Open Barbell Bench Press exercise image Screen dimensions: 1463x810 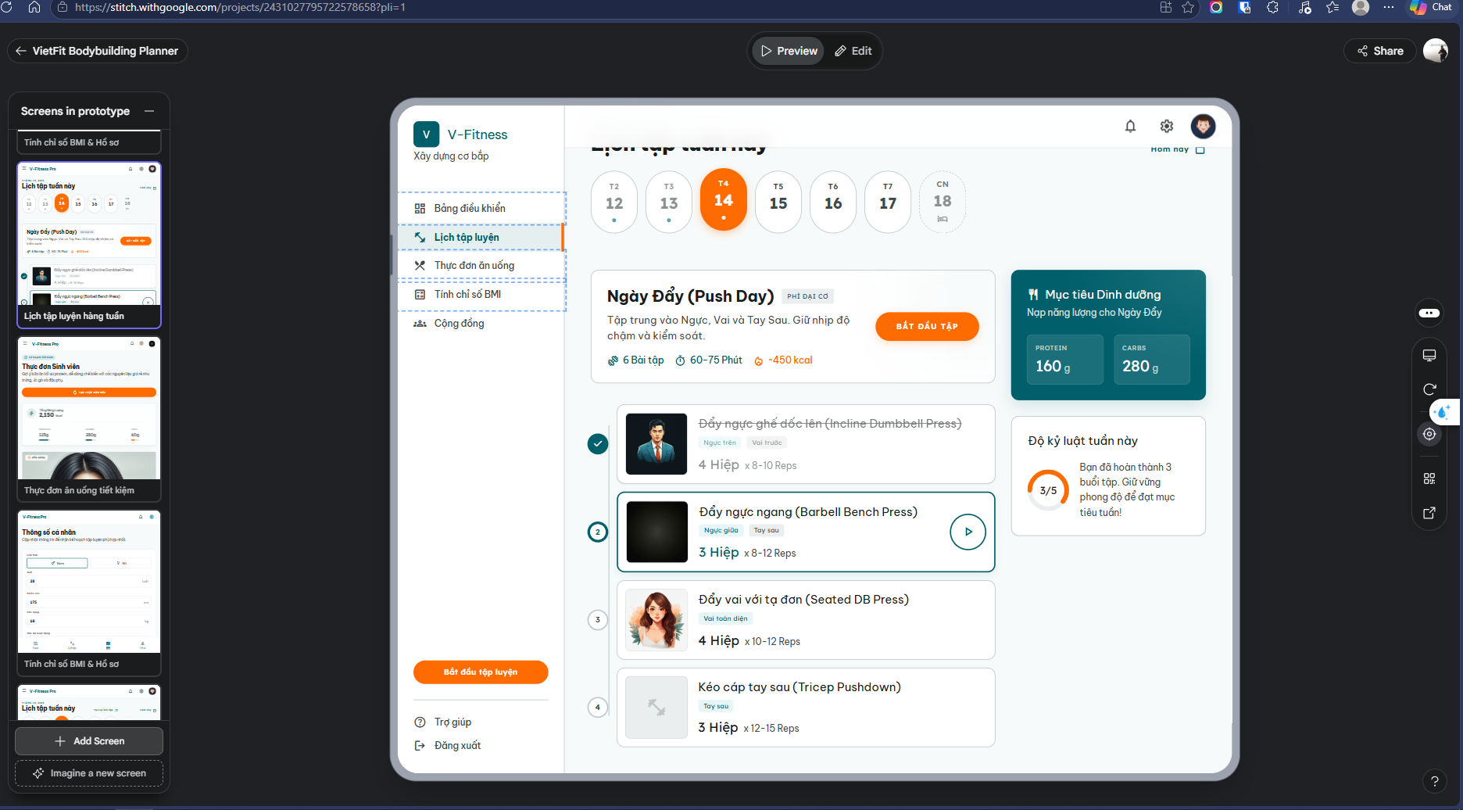pos(656,532)
